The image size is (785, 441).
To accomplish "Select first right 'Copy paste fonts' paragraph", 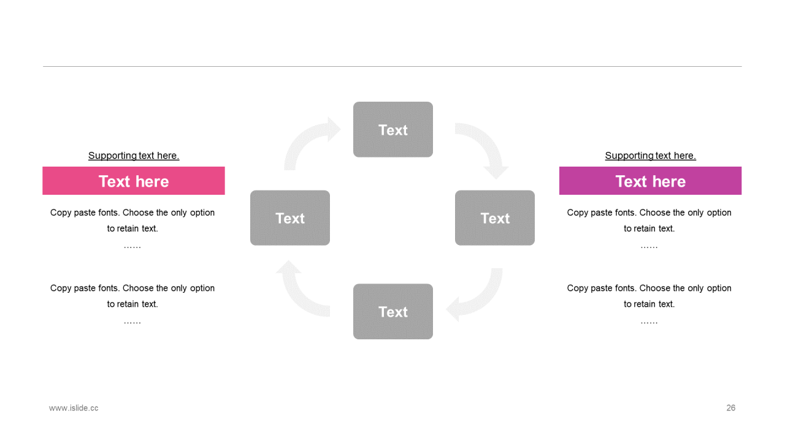I will click(649, 228).
